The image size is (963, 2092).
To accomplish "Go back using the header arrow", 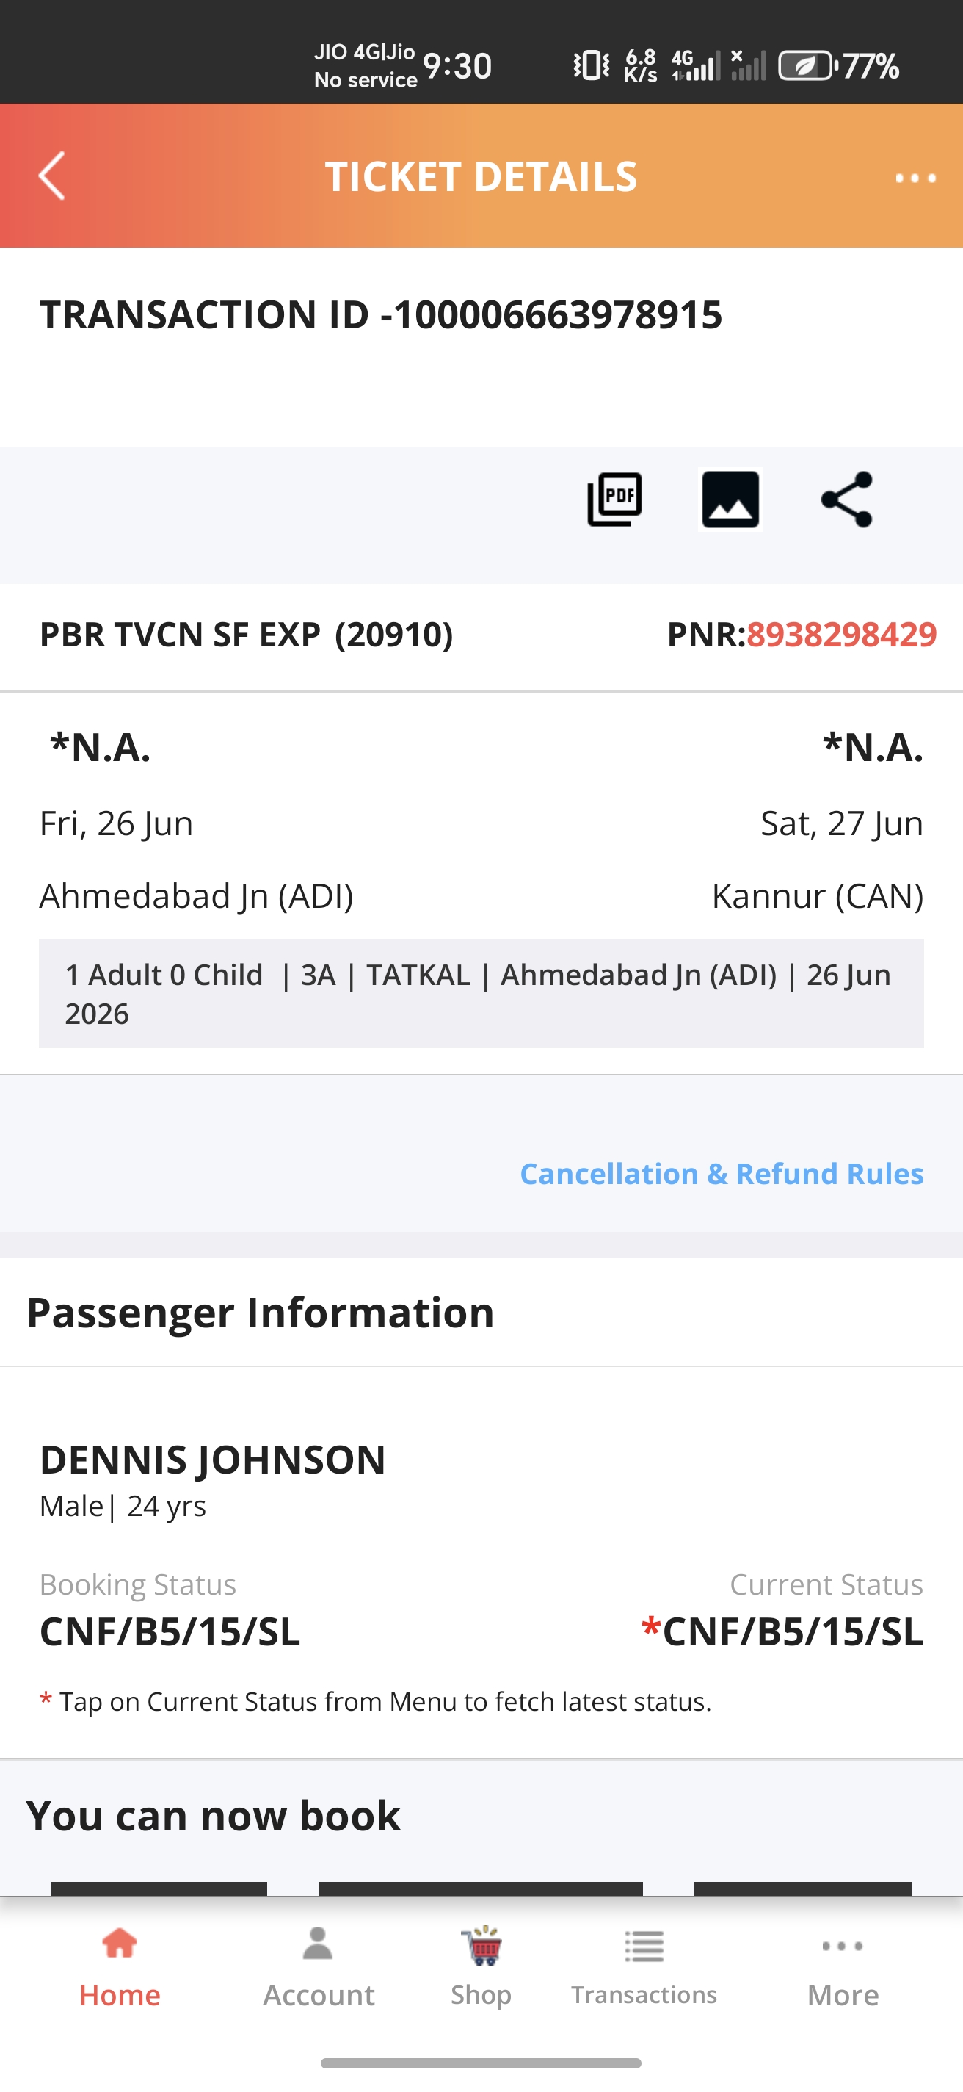I will [52, 176].
